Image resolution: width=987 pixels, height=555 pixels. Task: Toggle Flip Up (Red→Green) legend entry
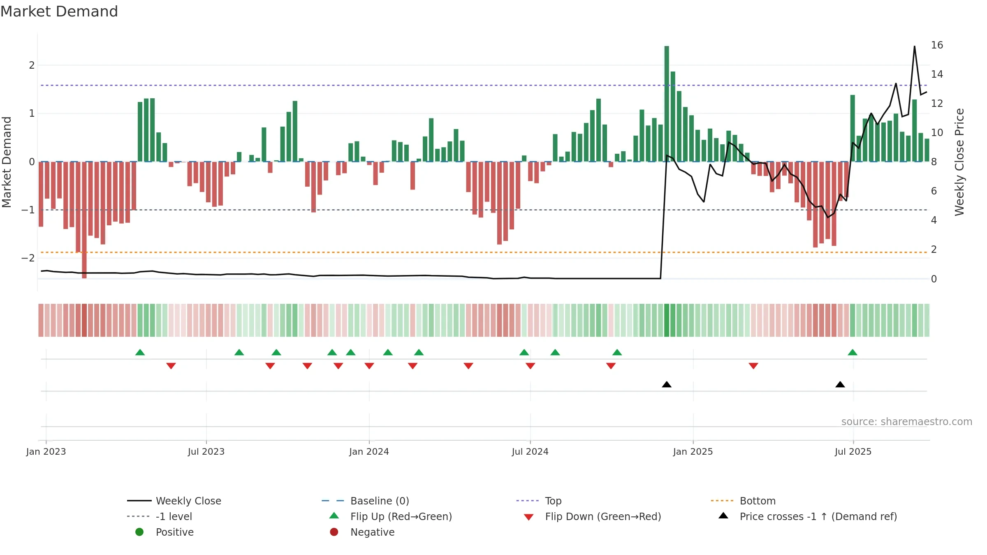point(391,516)
